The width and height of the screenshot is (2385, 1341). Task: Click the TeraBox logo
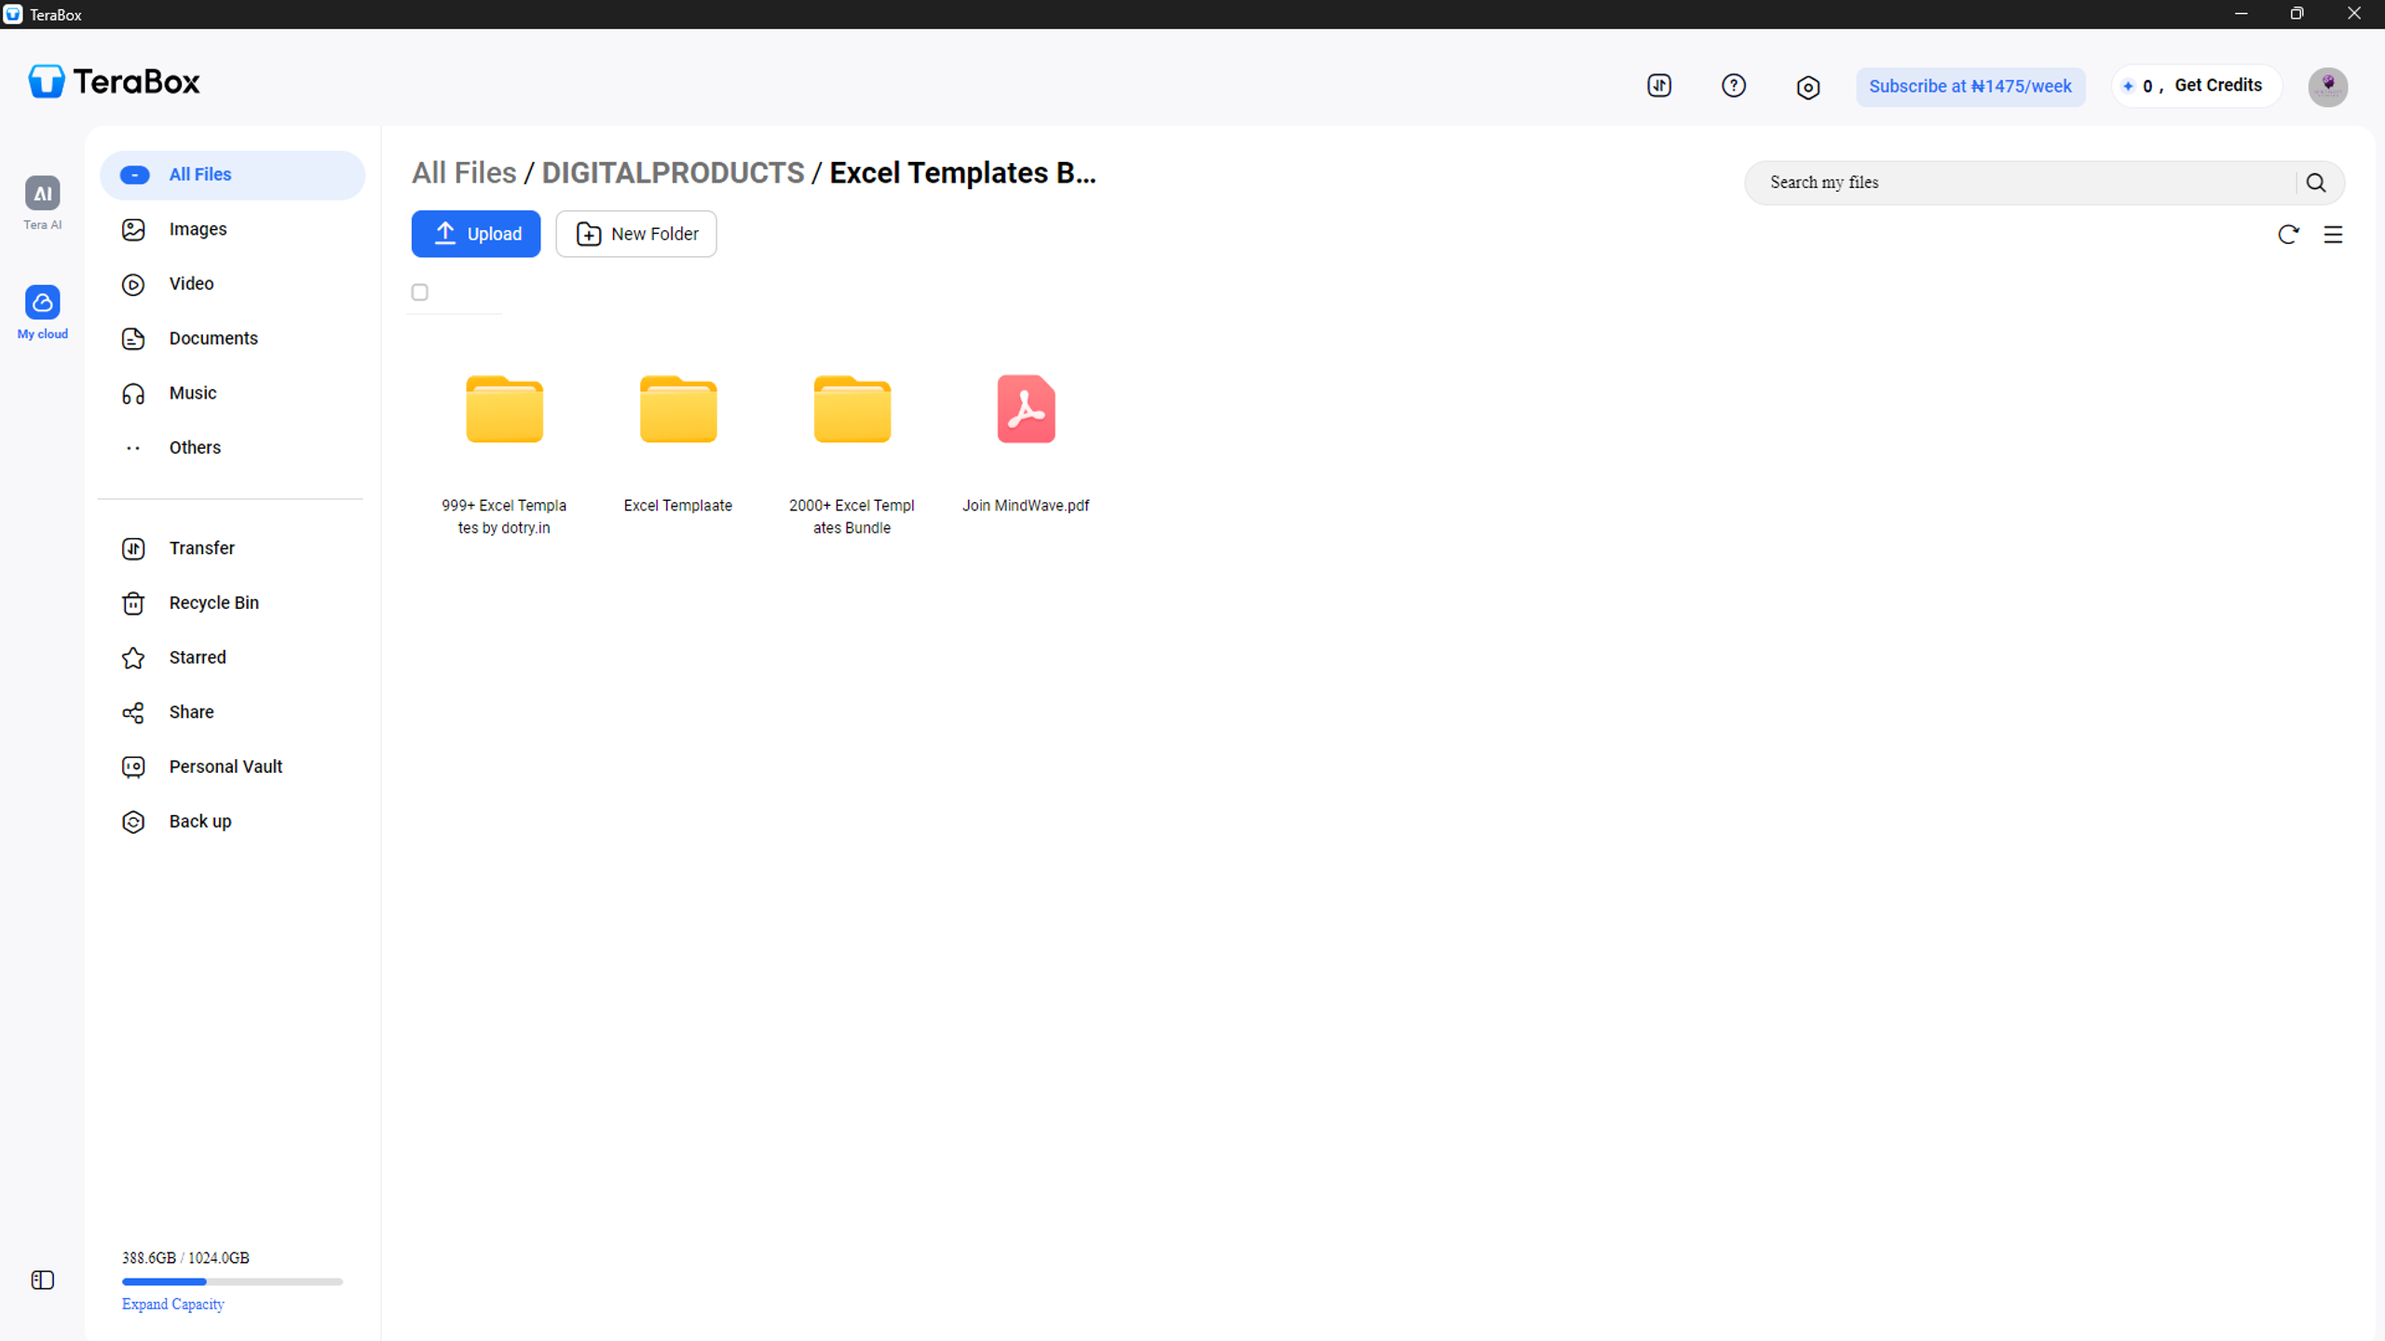tap(114, 82)
